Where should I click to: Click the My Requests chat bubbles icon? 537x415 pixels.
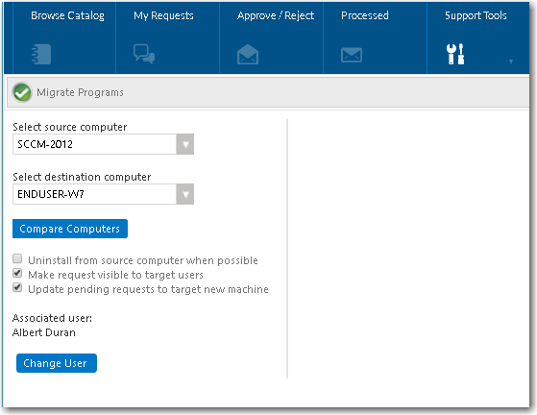pos(144,54)
